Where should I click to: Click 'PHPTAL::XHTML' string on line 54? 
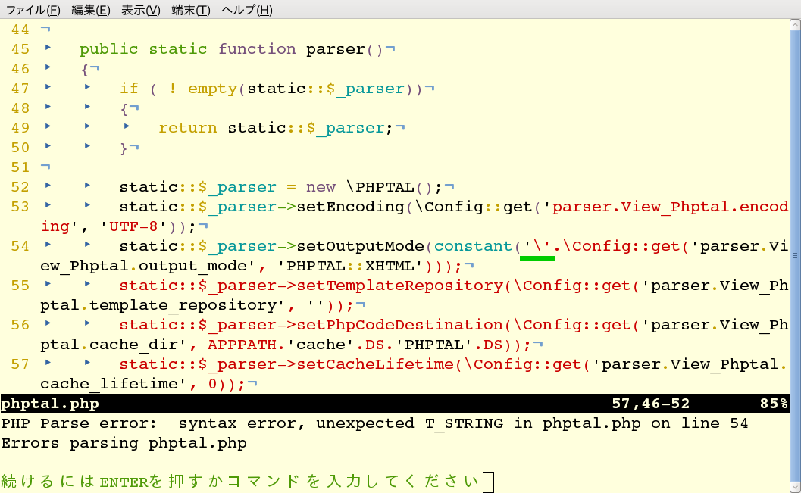tap(350, 266)
